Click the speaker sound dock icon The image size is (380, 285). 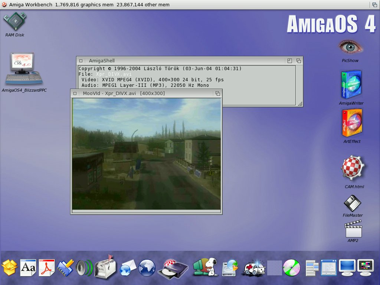pyautogui.click(x=84, y=268)
